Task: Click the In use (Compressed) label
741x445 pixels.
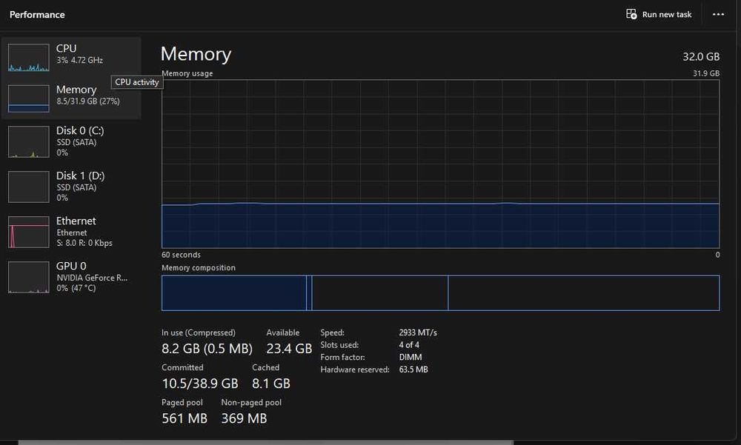Action: (199, 332)
